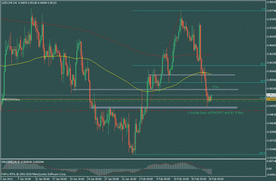Select the Fibonacci 61.8 level label
Screen dimensions: 276x181
pyautogui.click(x=263, y=98)
